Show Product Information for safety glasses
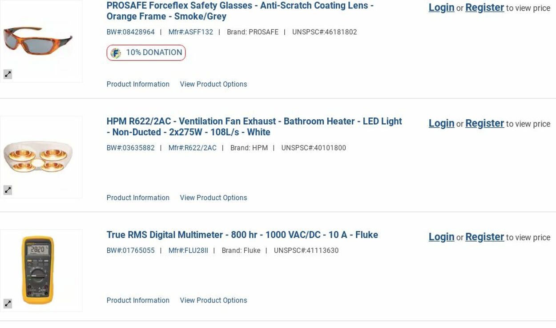 pos(138,84)
